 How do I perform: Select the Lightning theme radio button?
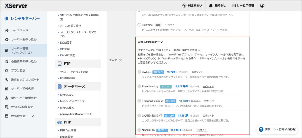pyautogui.click(x=139, y=25)
